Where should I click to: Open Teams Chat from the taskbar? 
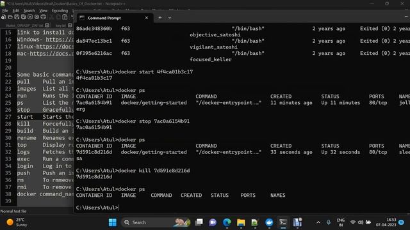pos(213,222)
